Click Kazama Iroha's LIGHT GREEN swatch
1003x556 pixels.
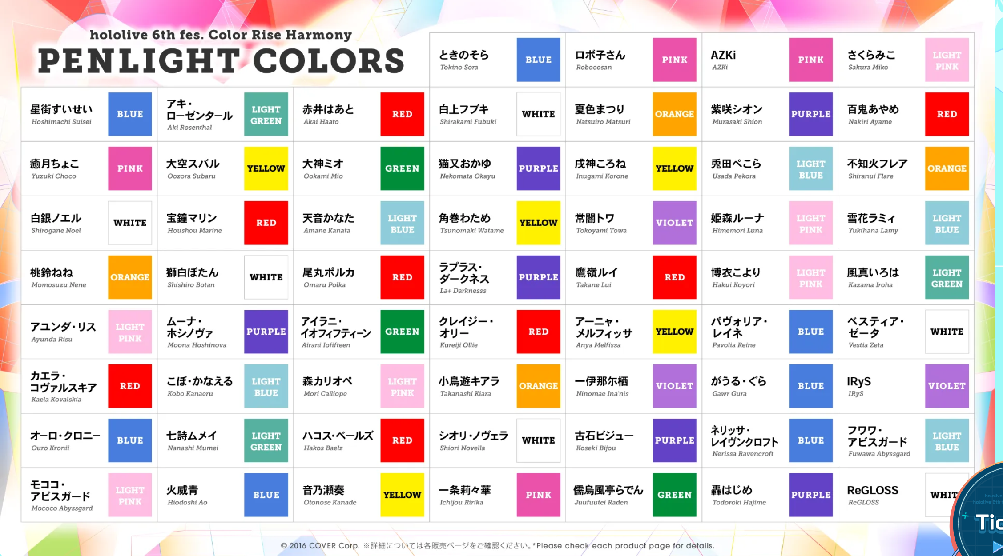pos(947,277)
